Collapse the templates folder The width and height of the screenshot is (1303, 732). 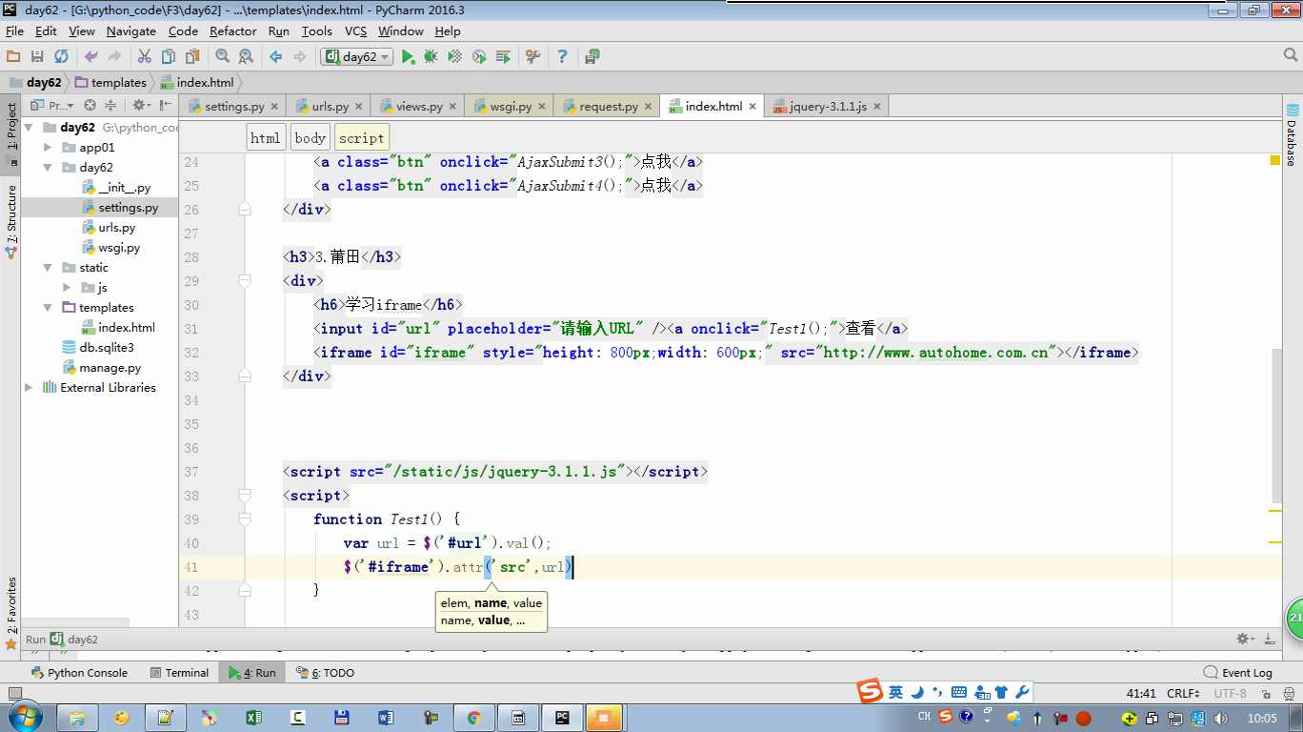pos(48,308)
